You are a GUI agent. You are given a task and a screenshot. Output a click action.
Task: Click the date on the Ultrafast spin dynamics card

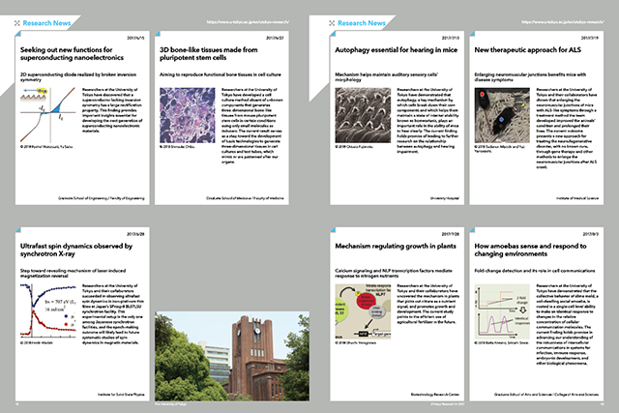click(x=135, y=234)
